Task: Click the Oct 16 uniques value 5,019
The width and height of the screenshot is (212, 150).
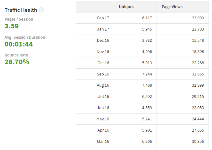Action: (147, 63)
